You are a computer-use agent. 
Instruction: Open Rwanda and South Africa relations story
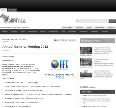pyautogui.click(x=97, y=101)
